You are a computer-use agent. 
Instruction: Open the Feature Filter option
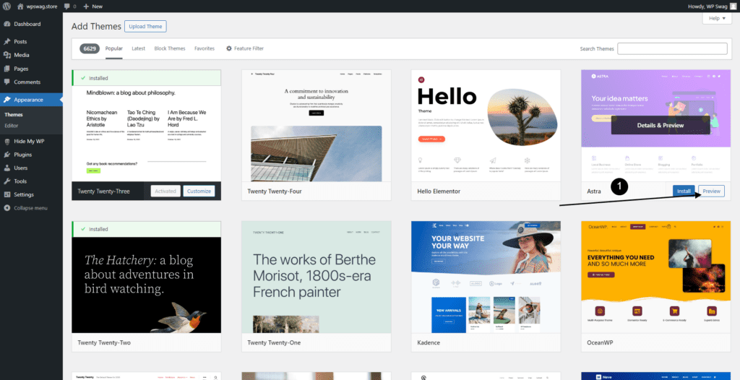click(x=244, y=48)
